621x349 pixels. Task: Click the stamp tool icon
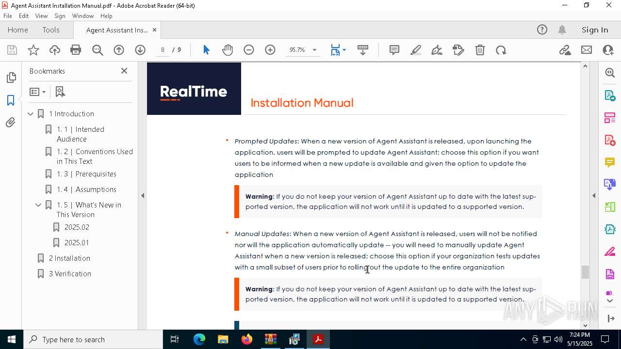click(458, 50)
